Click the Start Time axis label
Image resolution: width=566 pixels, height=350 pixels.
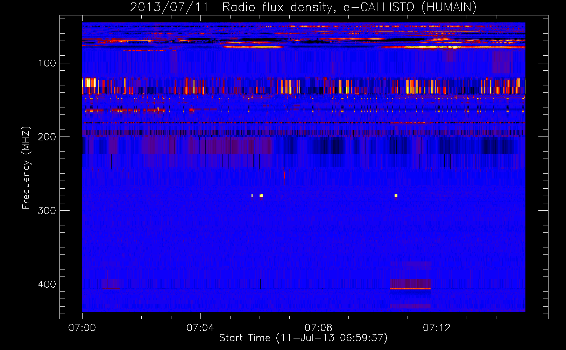[303, 338]
